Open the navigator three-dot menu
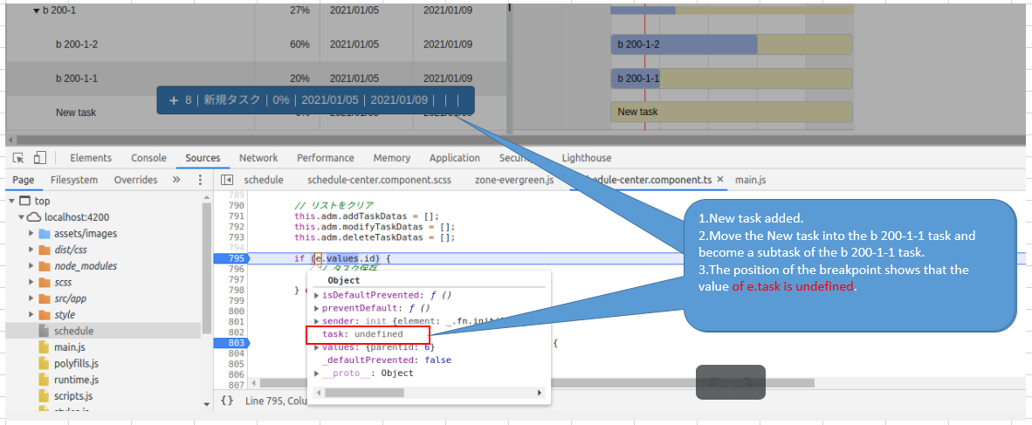The image size is (1032, 425). point(200,180)
